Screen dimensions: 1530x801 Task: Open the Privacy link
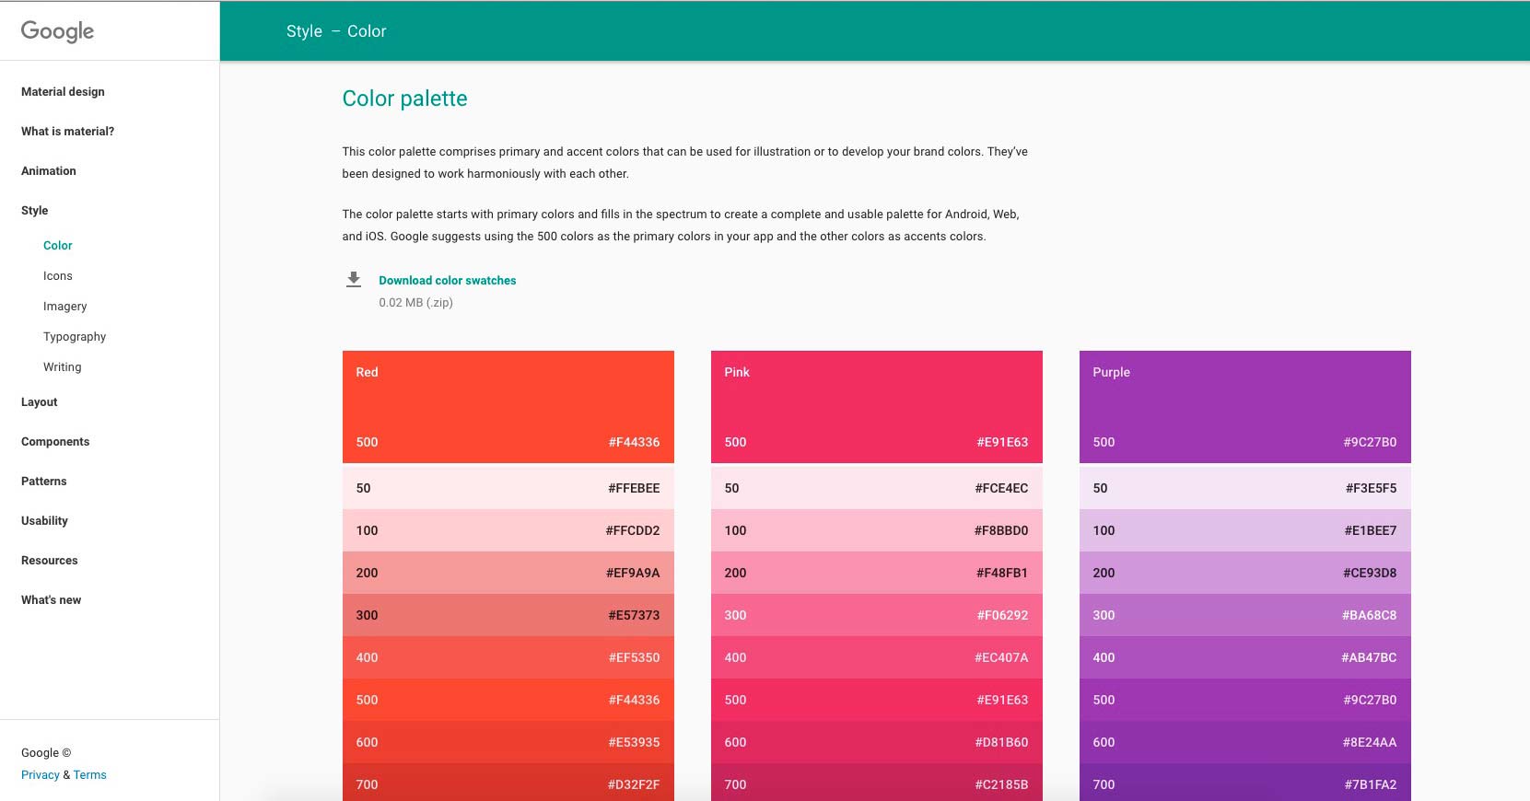[41, 774]
